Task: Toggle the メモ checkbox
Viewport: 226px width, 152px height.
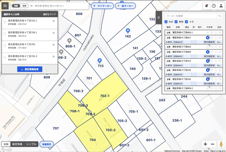Action: point(186,22)
